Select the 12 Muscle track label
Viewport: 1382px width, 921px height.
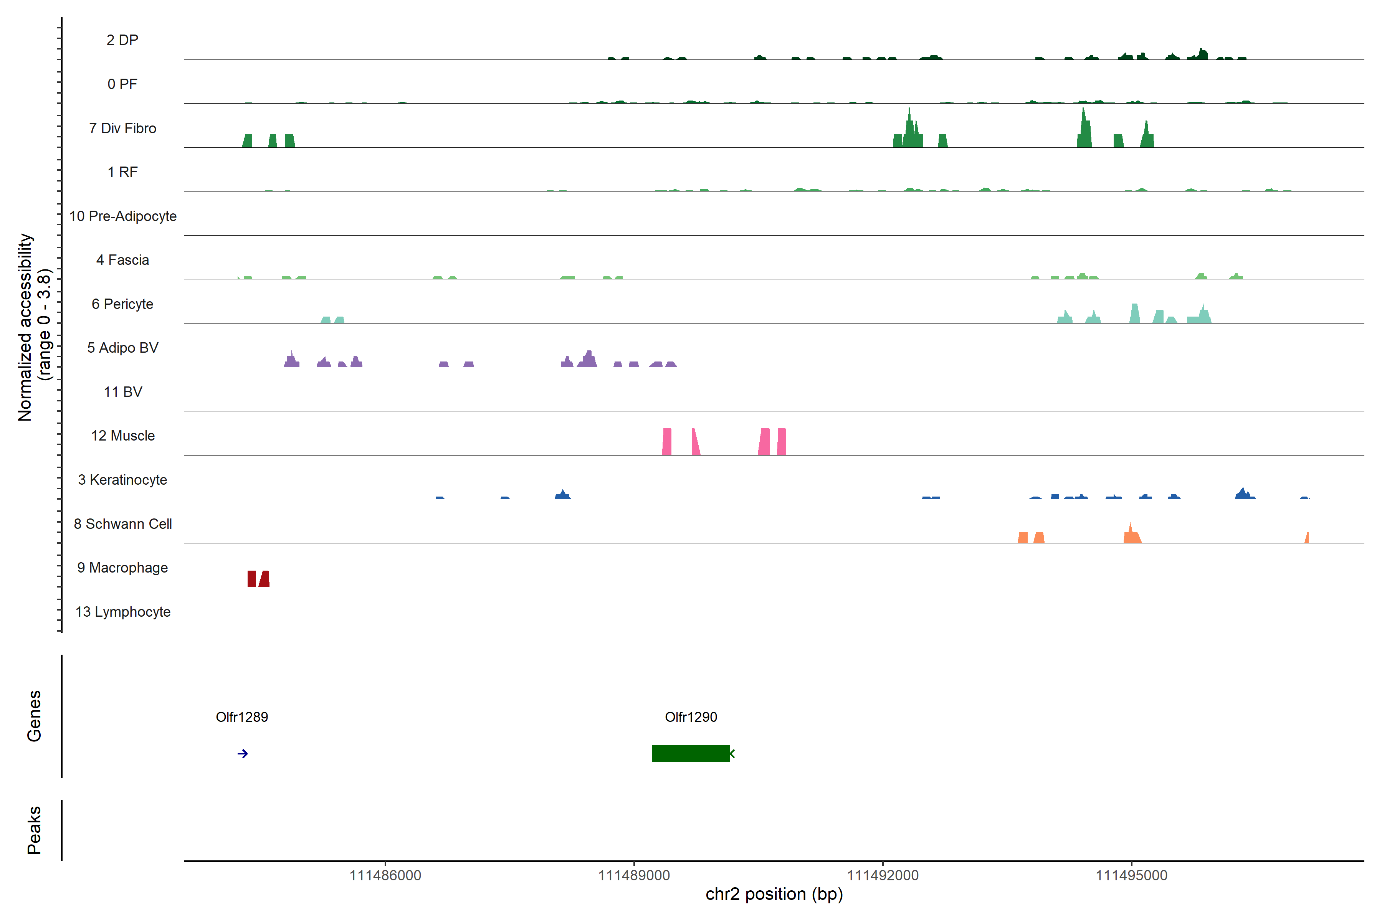pos(122,436)
